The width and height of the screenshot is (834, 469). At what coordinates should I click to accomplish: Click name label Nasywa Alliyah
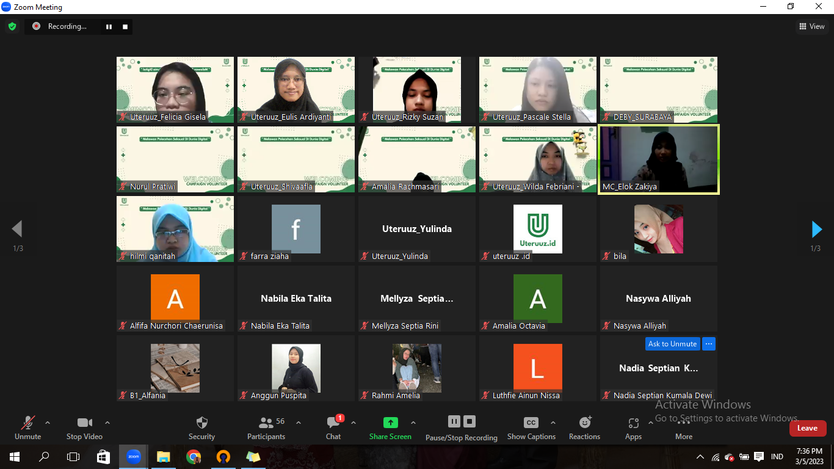(640, 325)
